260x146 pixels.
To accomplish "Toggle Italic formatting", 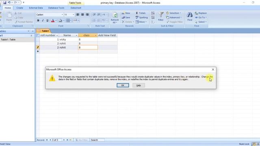I will pyautogui.click(x=43, y=21).
